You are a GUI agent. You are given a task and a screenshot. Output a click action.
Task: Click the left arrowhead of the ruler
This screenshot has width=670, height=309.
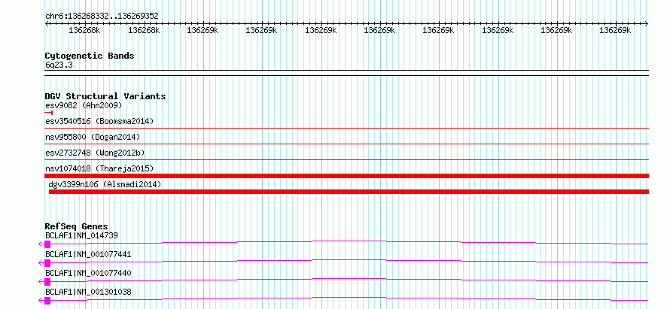pyautogui.click(x=47, y=23)
